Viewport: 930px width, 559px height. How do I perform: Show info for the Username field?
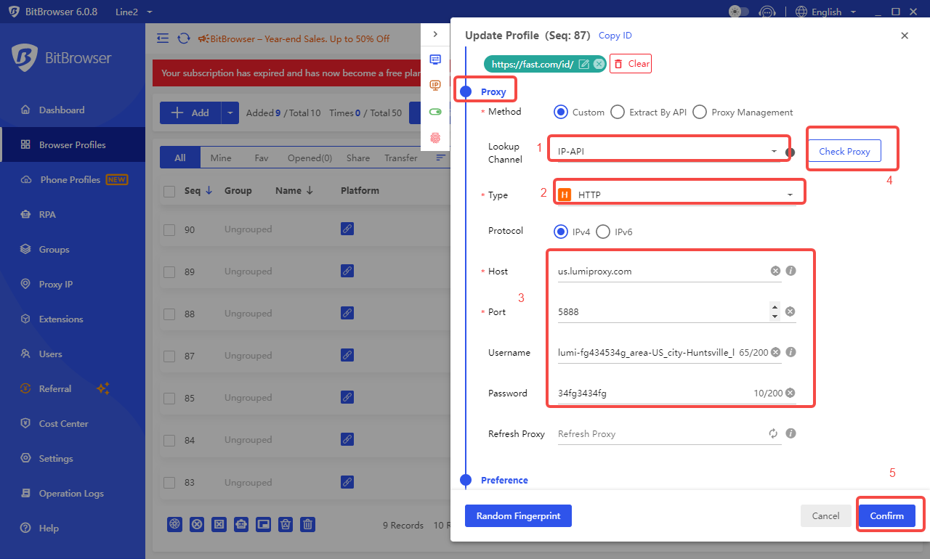791,352
